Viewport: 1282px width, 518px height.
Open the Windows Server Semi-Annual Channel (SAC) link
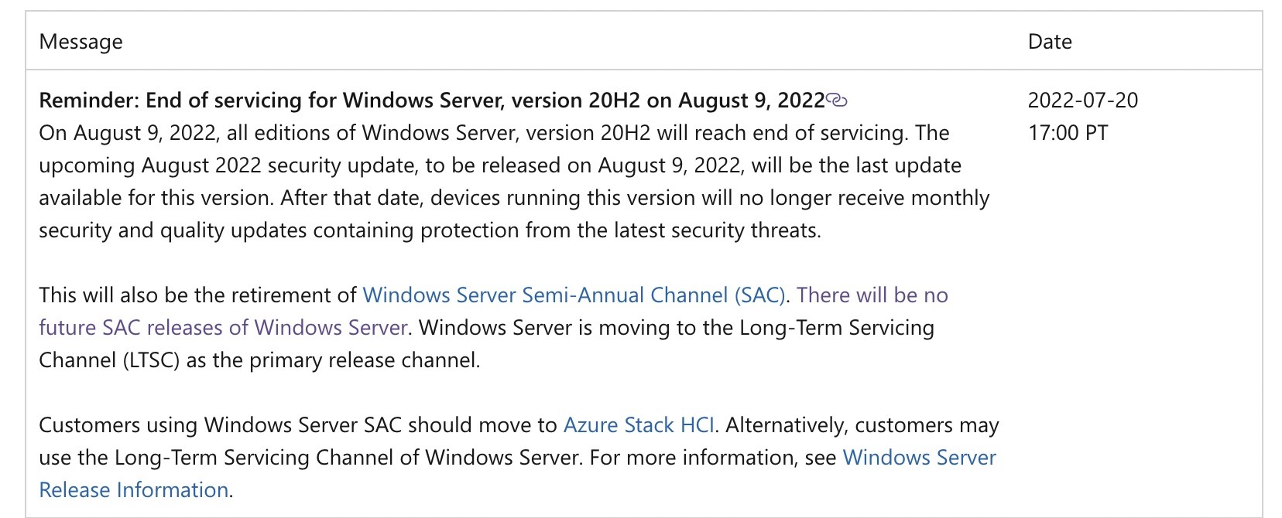point(574,295)
